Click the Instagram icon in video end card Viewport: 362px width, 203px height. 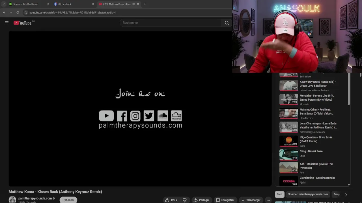(x=135, y=116)
